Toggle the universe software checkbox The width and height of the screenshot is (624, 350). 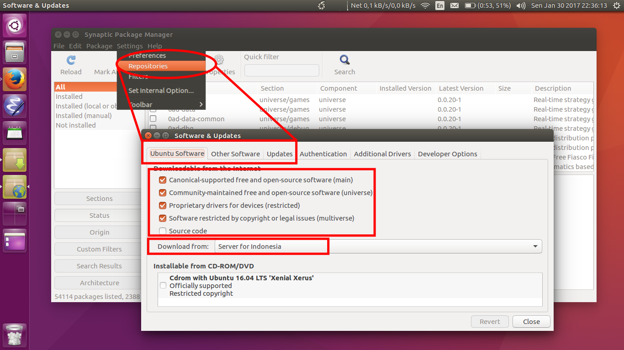pos(163,193)
